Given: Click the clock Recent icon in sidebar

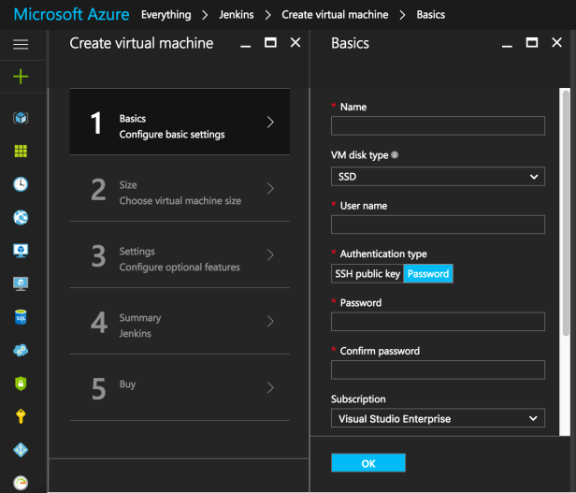Looking at the screenshot, I should point(21,184).
